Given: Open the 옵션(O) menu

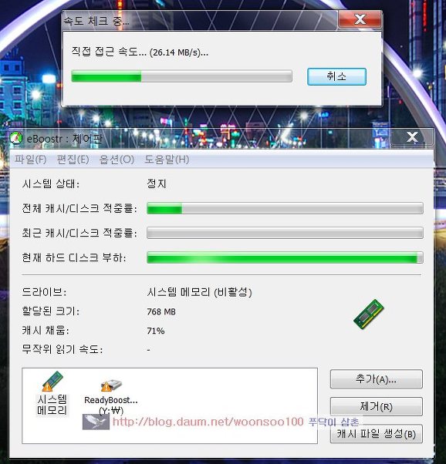Looking at the screenshot, I should point(117,160).
